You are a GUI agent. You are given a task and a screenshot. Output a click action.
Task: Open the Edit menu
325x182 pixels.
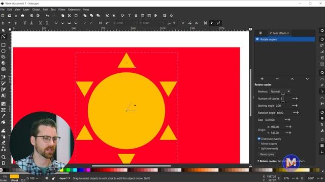pyautogui.click(x=10, y=10)
